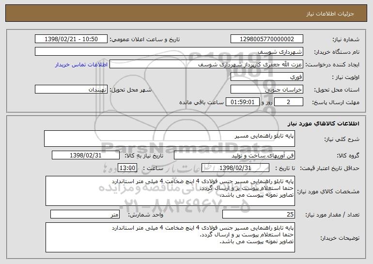Image resolution: width=373 pixels, height=264 pixels.
Task: Click the label مهلت ارسال پاسخ
Action: pos(336,102)
